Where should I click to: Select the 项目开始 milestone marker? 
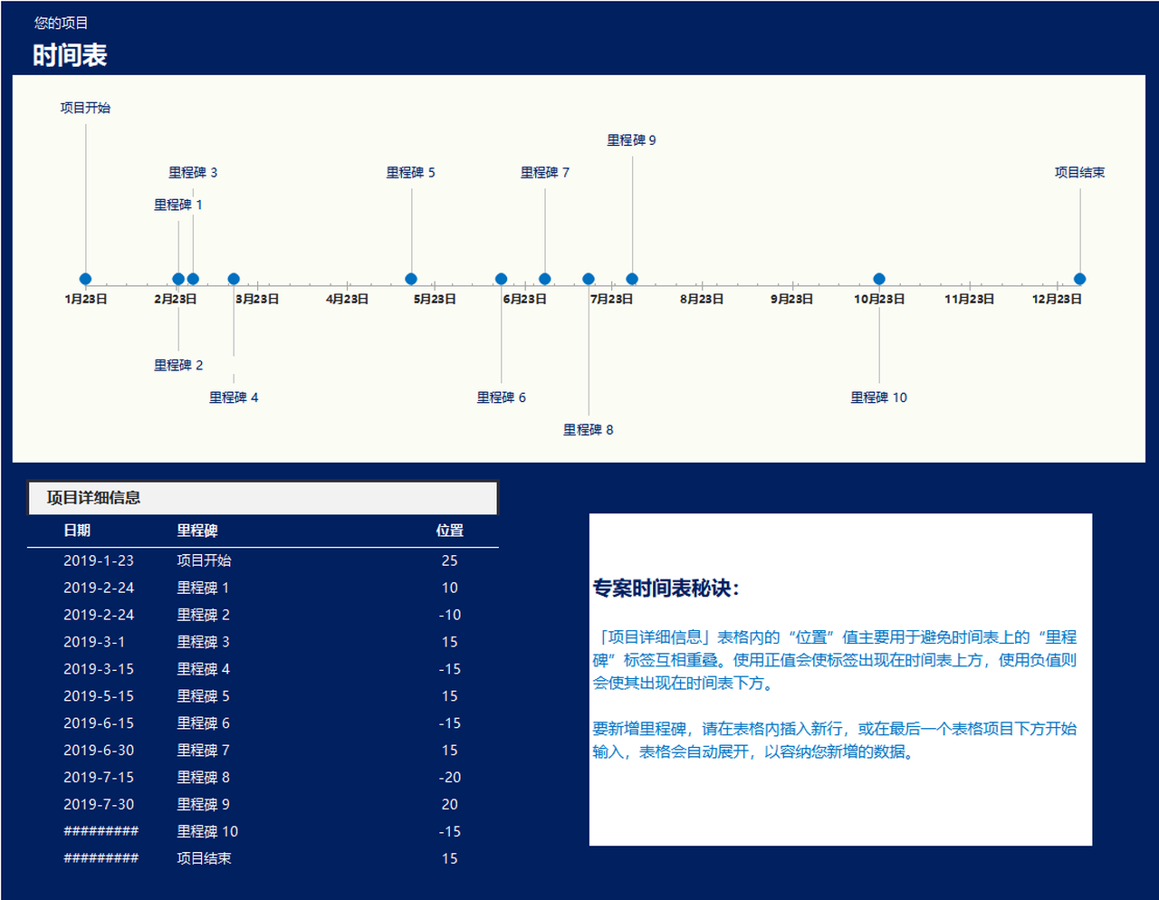point(83,279)
